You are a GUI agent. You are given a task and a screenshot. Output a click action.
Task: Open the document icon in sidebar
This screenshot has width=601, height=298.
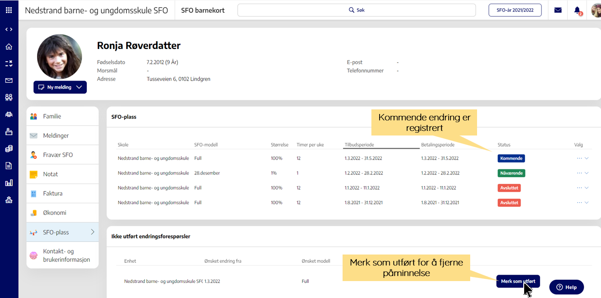pos(9,165)
